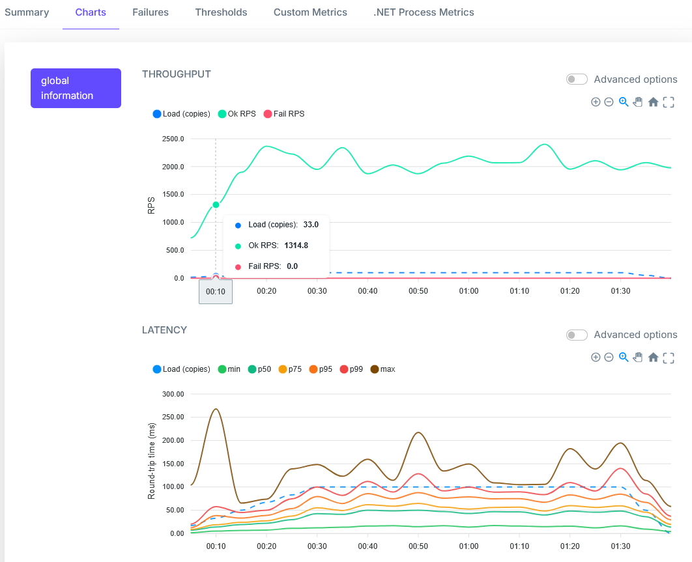Screen dimensions: 692x562
Task: Switch to the Summary tab
Action: pos(27,12)
